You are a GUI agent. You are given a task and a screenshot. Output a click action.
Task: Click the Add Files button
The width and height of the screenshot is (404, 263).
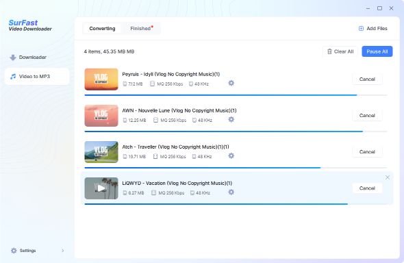click(x=373, y=29)
